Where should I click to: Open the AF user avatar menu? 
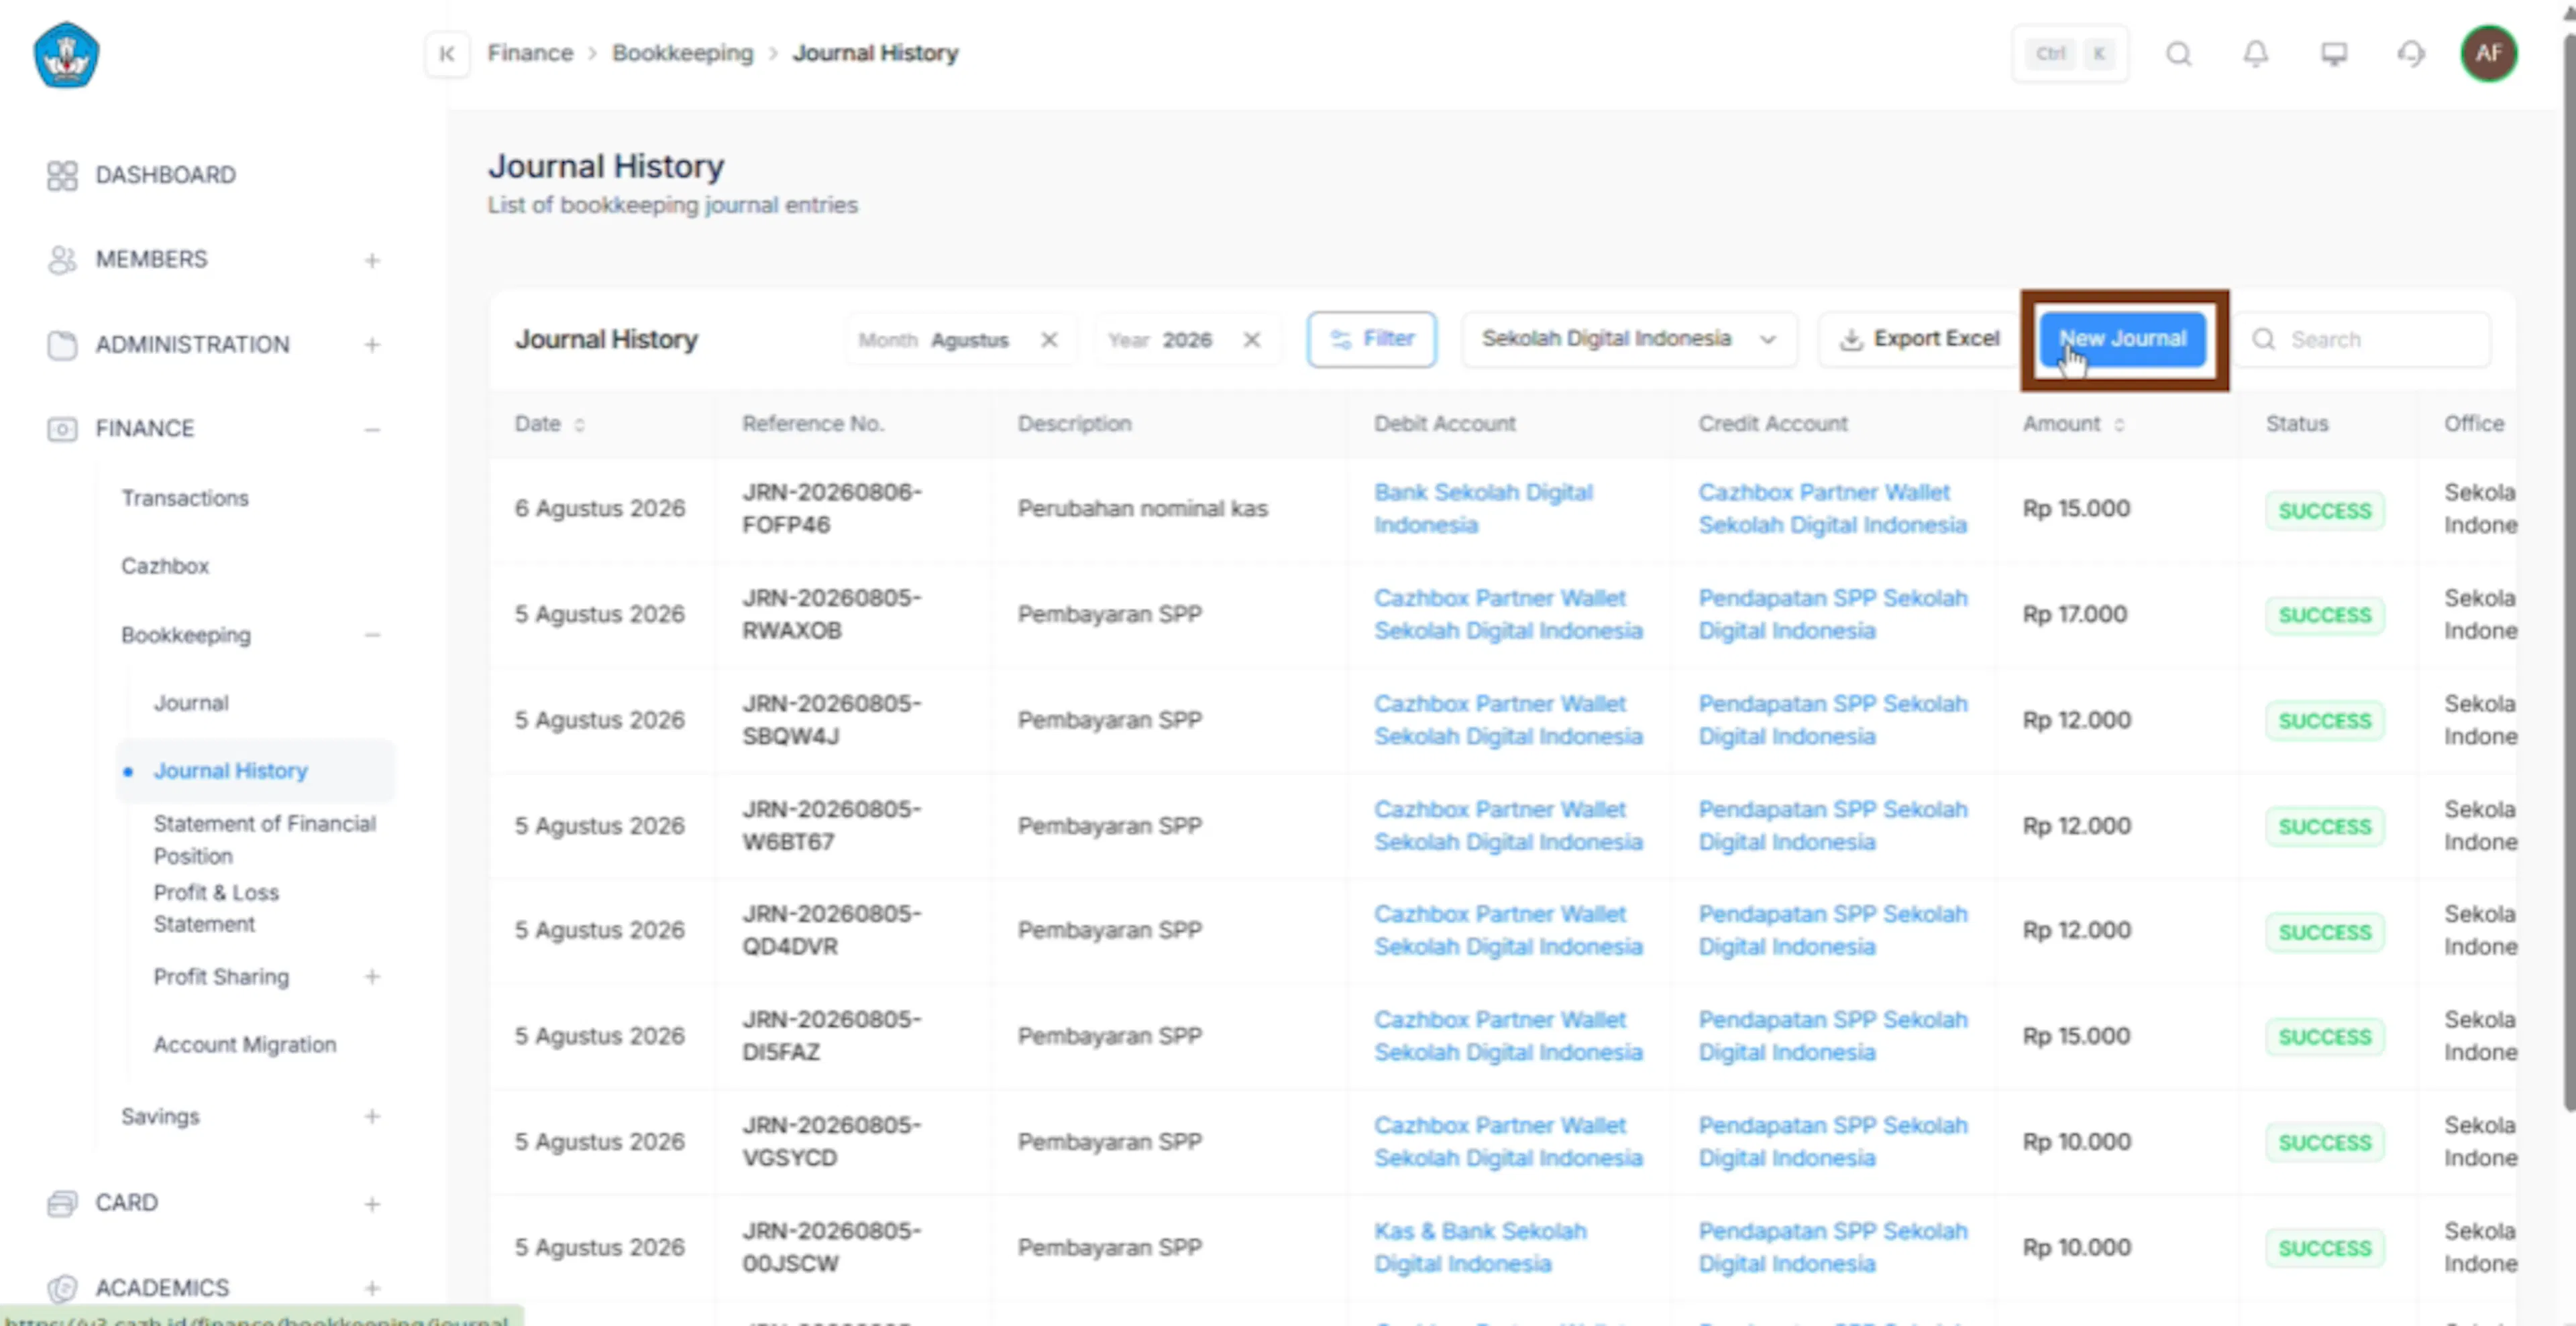point(2489,54)
